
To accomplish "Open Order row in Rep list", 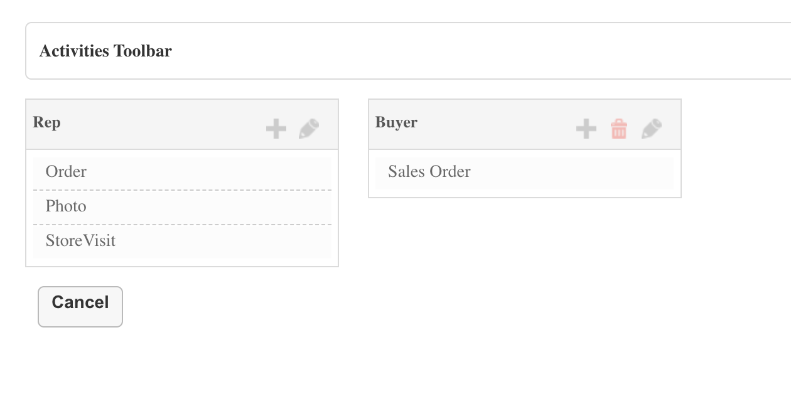I will click(x=182, y=172).
